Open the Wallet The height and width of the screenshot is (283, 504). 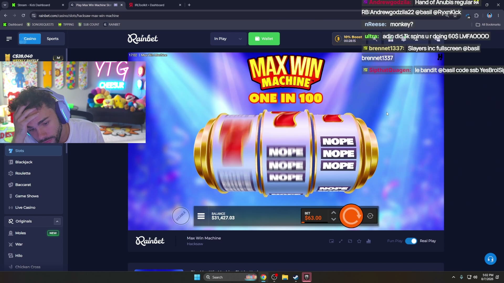tap(264, 39)
